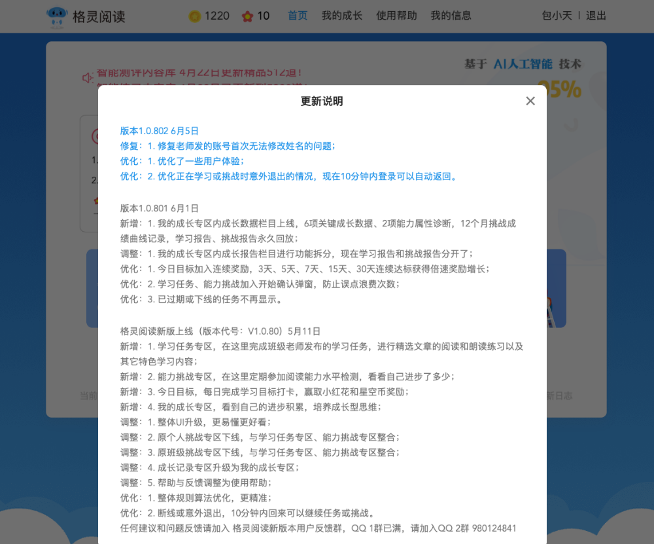Click line about 成长报告栏目进行功能拆分
The image size is (654, 544).
click(x=296, y=254)
